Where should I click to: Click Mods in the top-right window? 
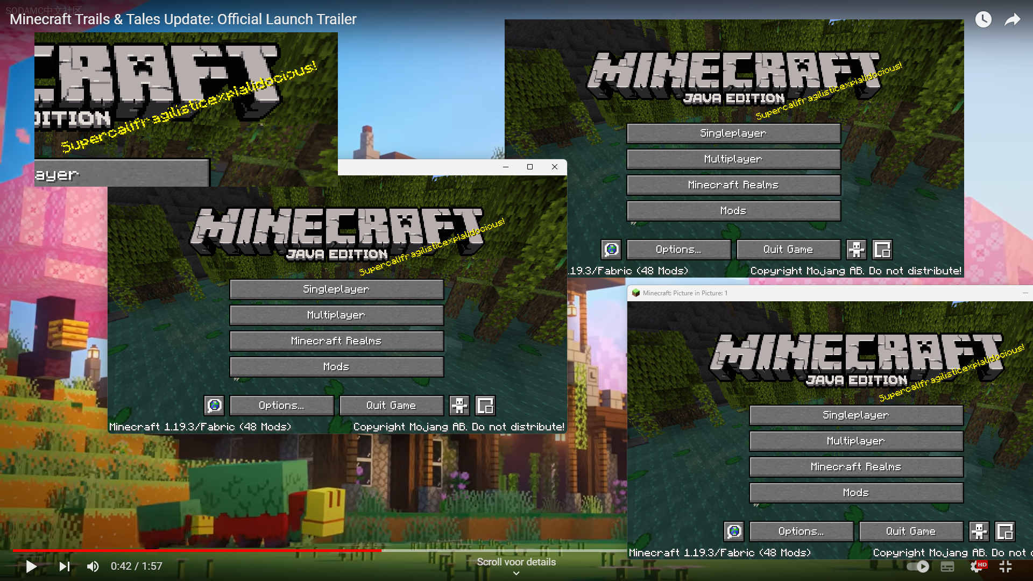[733, 211]
